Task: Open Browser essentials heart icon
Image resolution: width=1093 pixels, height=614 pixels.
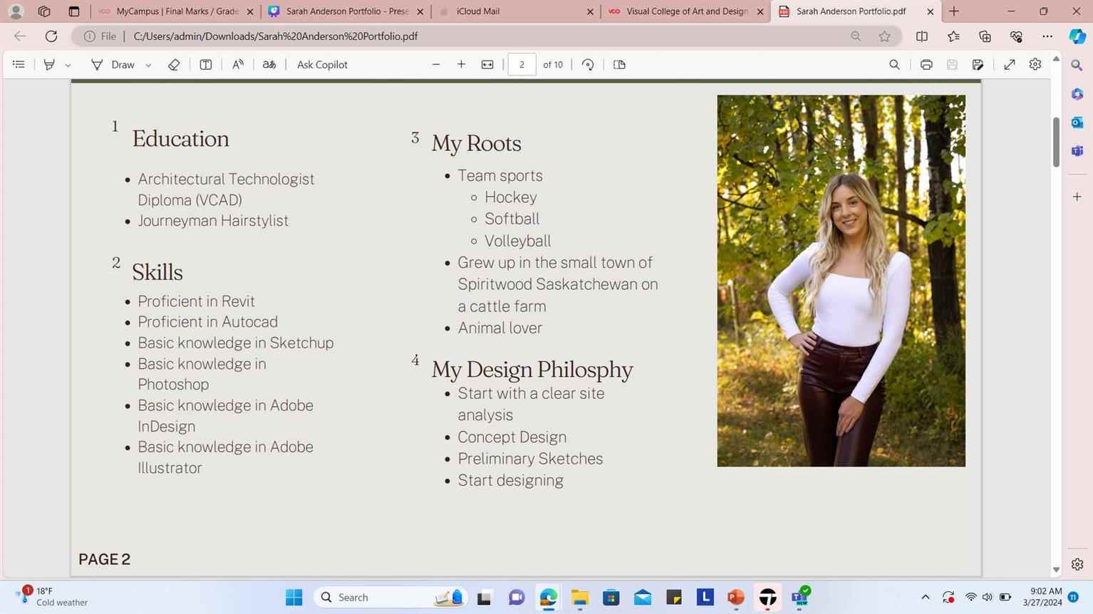Action: tap(1016, 36)
